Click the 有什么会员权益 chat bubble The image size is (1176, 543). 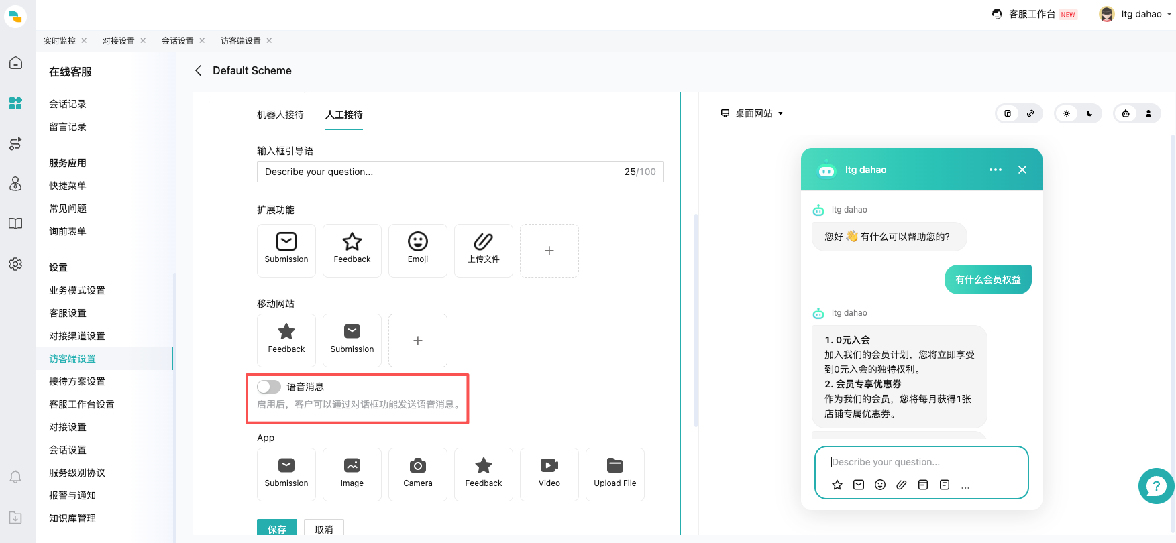(x=988, y=280)
